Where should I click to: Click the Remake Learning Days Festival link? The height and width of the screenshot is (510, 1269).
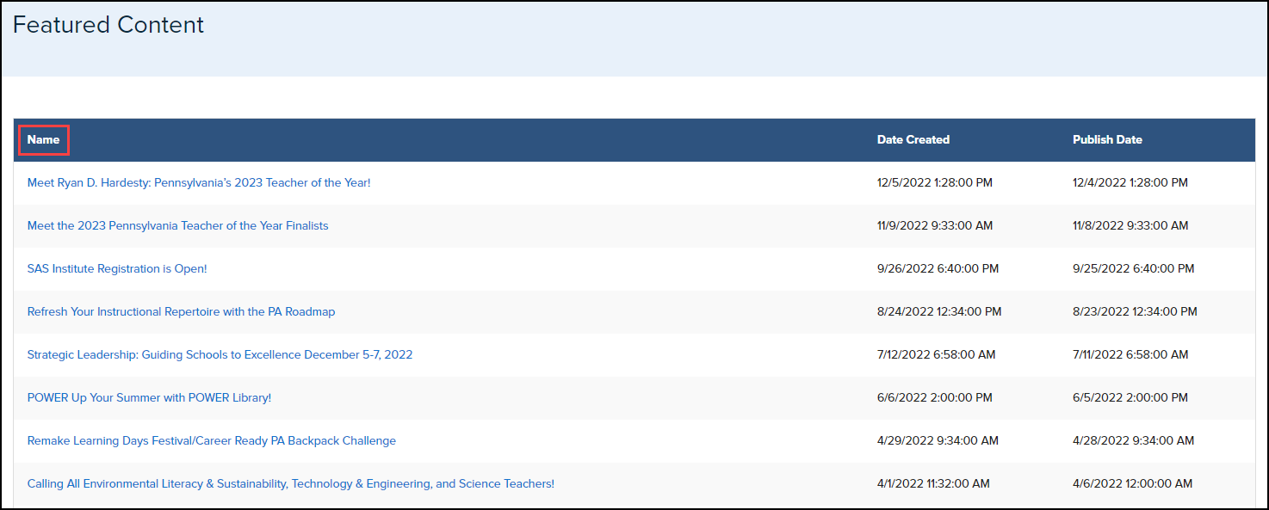click(x=211, y=440)
